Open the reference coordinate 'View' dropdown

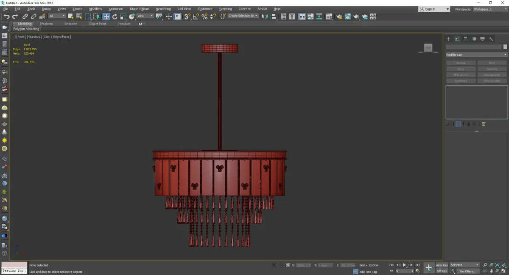[145, 16]
